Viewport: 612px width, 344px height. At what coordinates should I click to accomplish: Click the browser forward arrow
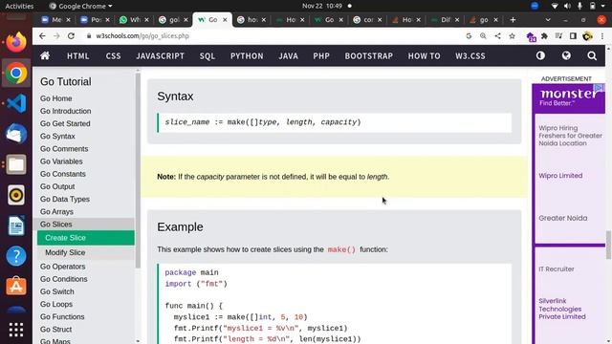[x=56, y=36]
